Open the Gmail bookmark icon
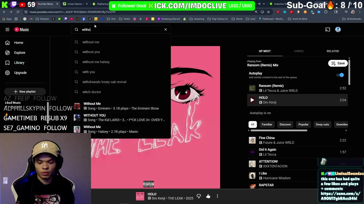The width and height of the screenshot is (364, 204). point(31,19)
